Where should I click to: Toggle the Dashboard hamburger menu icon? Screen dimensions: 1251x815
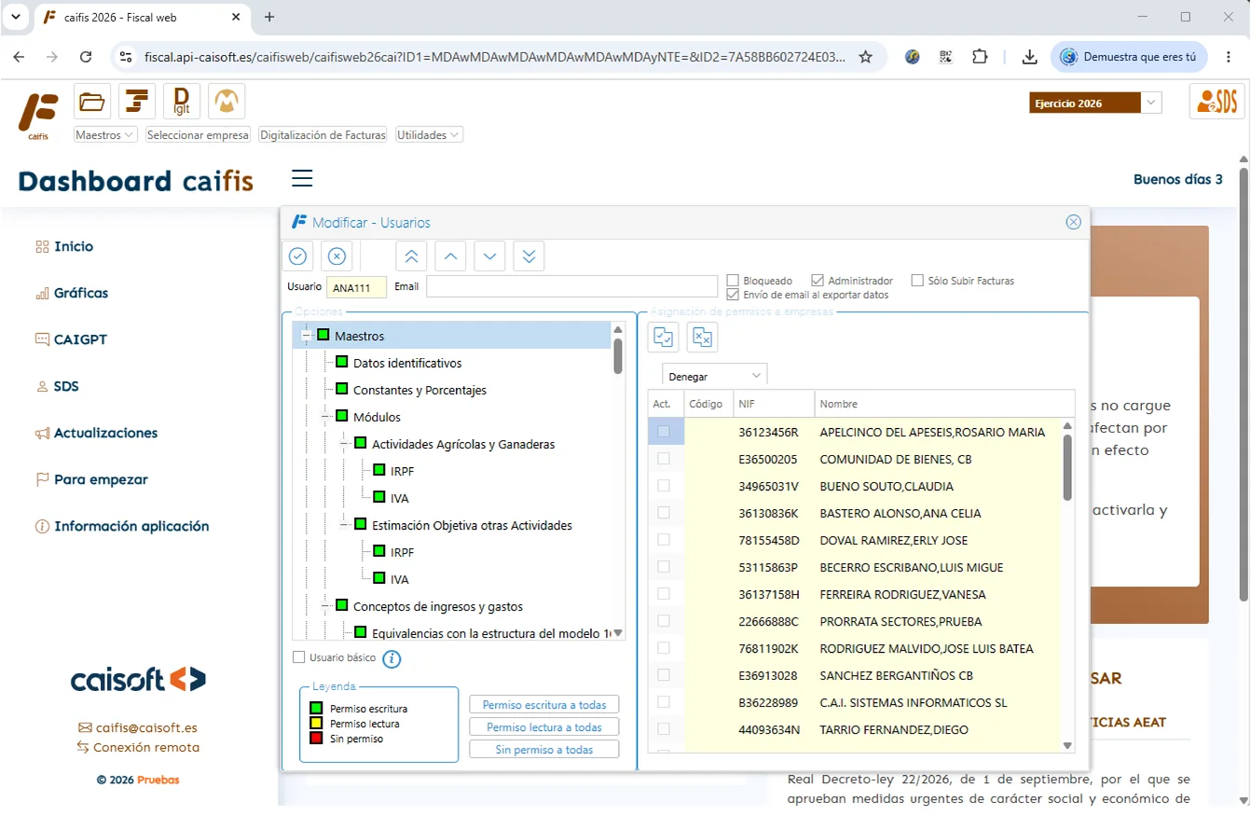[302, 178]
